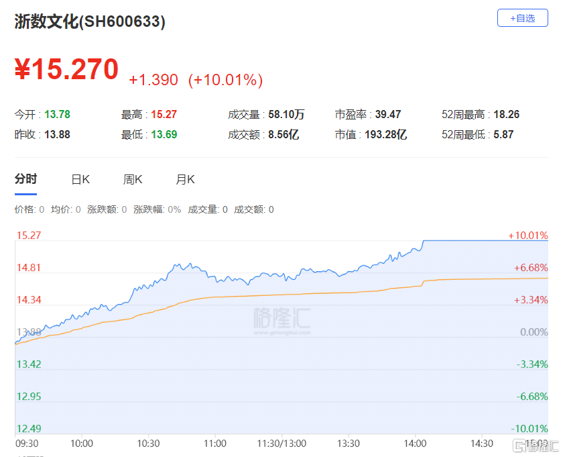Click 最低 value 13.69
The image size is (563, 457).
pos(164,134)
